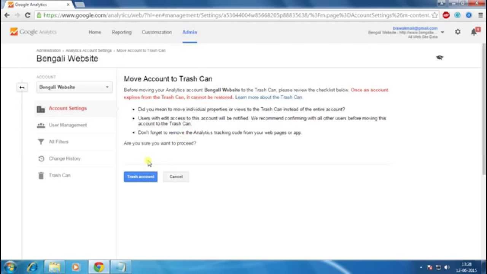Click the 'Are you sure you want to proceed?' text
This screenshot has height=274, width=487.
(x=160, y=143)
